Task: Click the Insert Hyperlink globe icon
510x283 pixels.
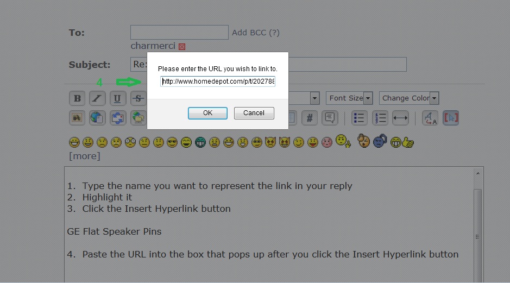Action: point(97,118)
